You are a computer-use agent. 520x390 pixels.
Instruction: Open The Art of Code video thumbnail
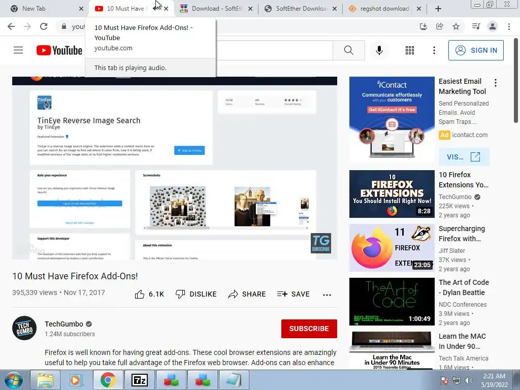[x=392, y=302]
